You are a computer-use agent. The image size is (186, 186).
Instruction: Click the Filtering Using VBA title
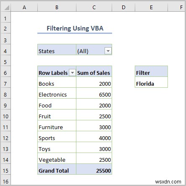(x=75, y=28)
